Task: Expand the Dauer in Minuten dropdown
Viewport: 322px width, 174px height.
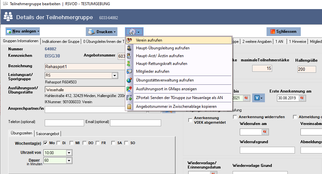Action: (69, 160)
